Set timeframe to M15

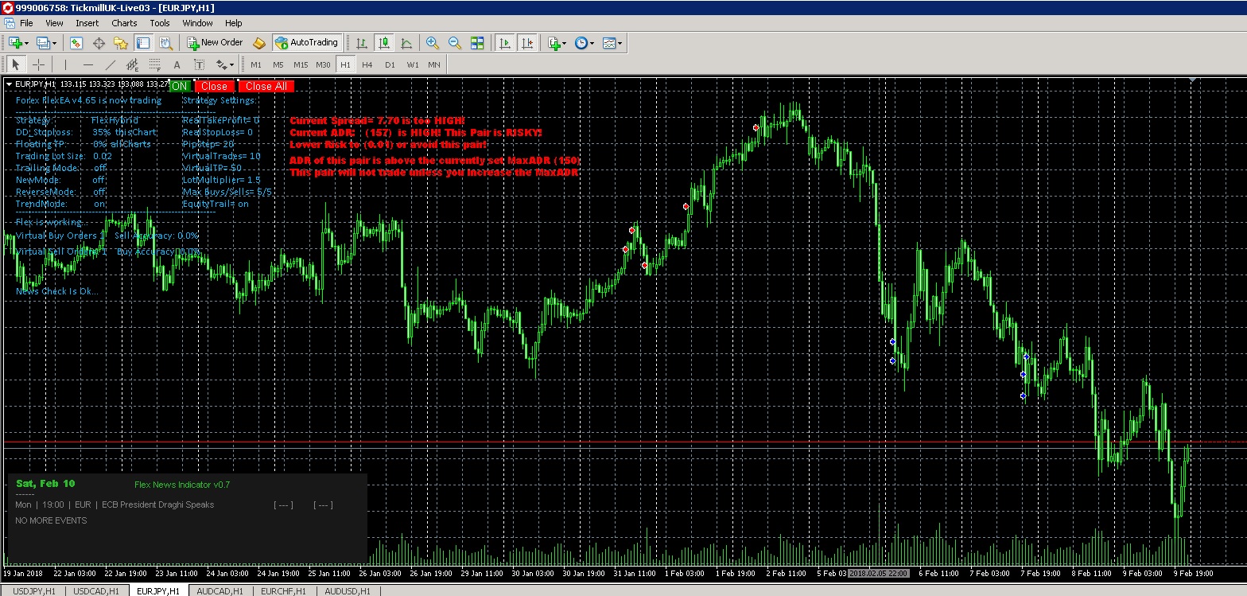tap(301, 64)
